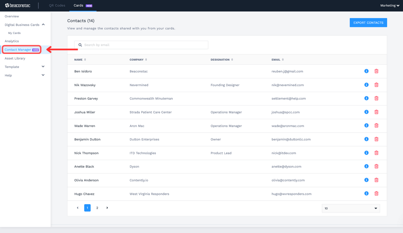Select the Cards tab

click(x=78, y=5)
